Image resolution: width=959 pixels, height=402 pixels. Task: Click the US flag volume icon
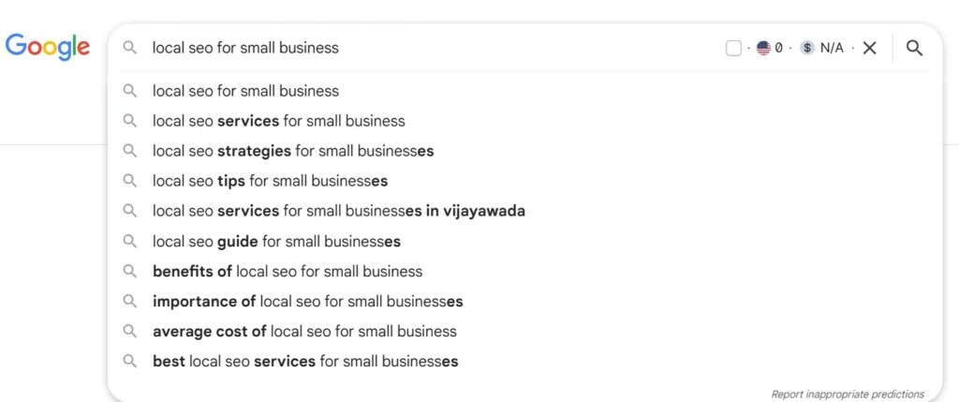(x=763, y=48)
